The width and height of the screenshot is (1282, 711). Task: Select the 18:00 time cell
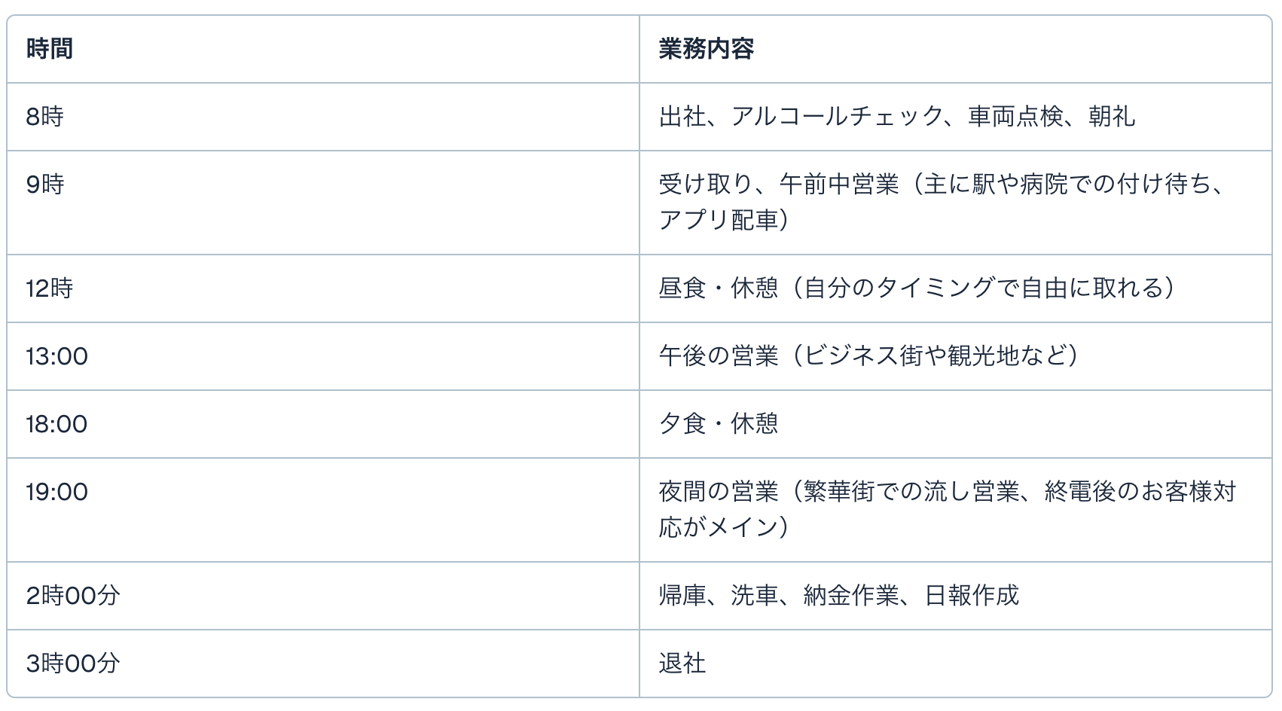(x=57, y=424)
